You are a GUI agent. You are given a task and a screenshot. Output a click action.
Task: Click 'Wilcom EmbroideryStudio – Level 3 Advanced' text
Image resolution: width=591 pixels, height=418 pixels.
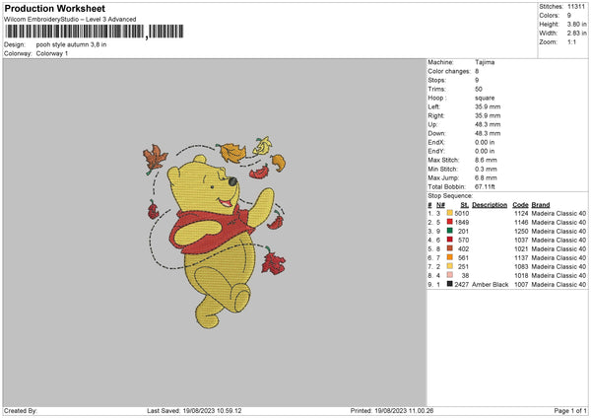click(x=70, y=20)
